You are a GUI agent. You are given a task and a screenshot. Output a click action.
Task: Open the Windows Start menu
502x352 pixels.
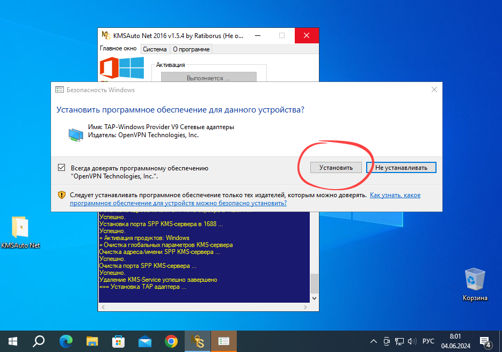(x=12, y=341)
